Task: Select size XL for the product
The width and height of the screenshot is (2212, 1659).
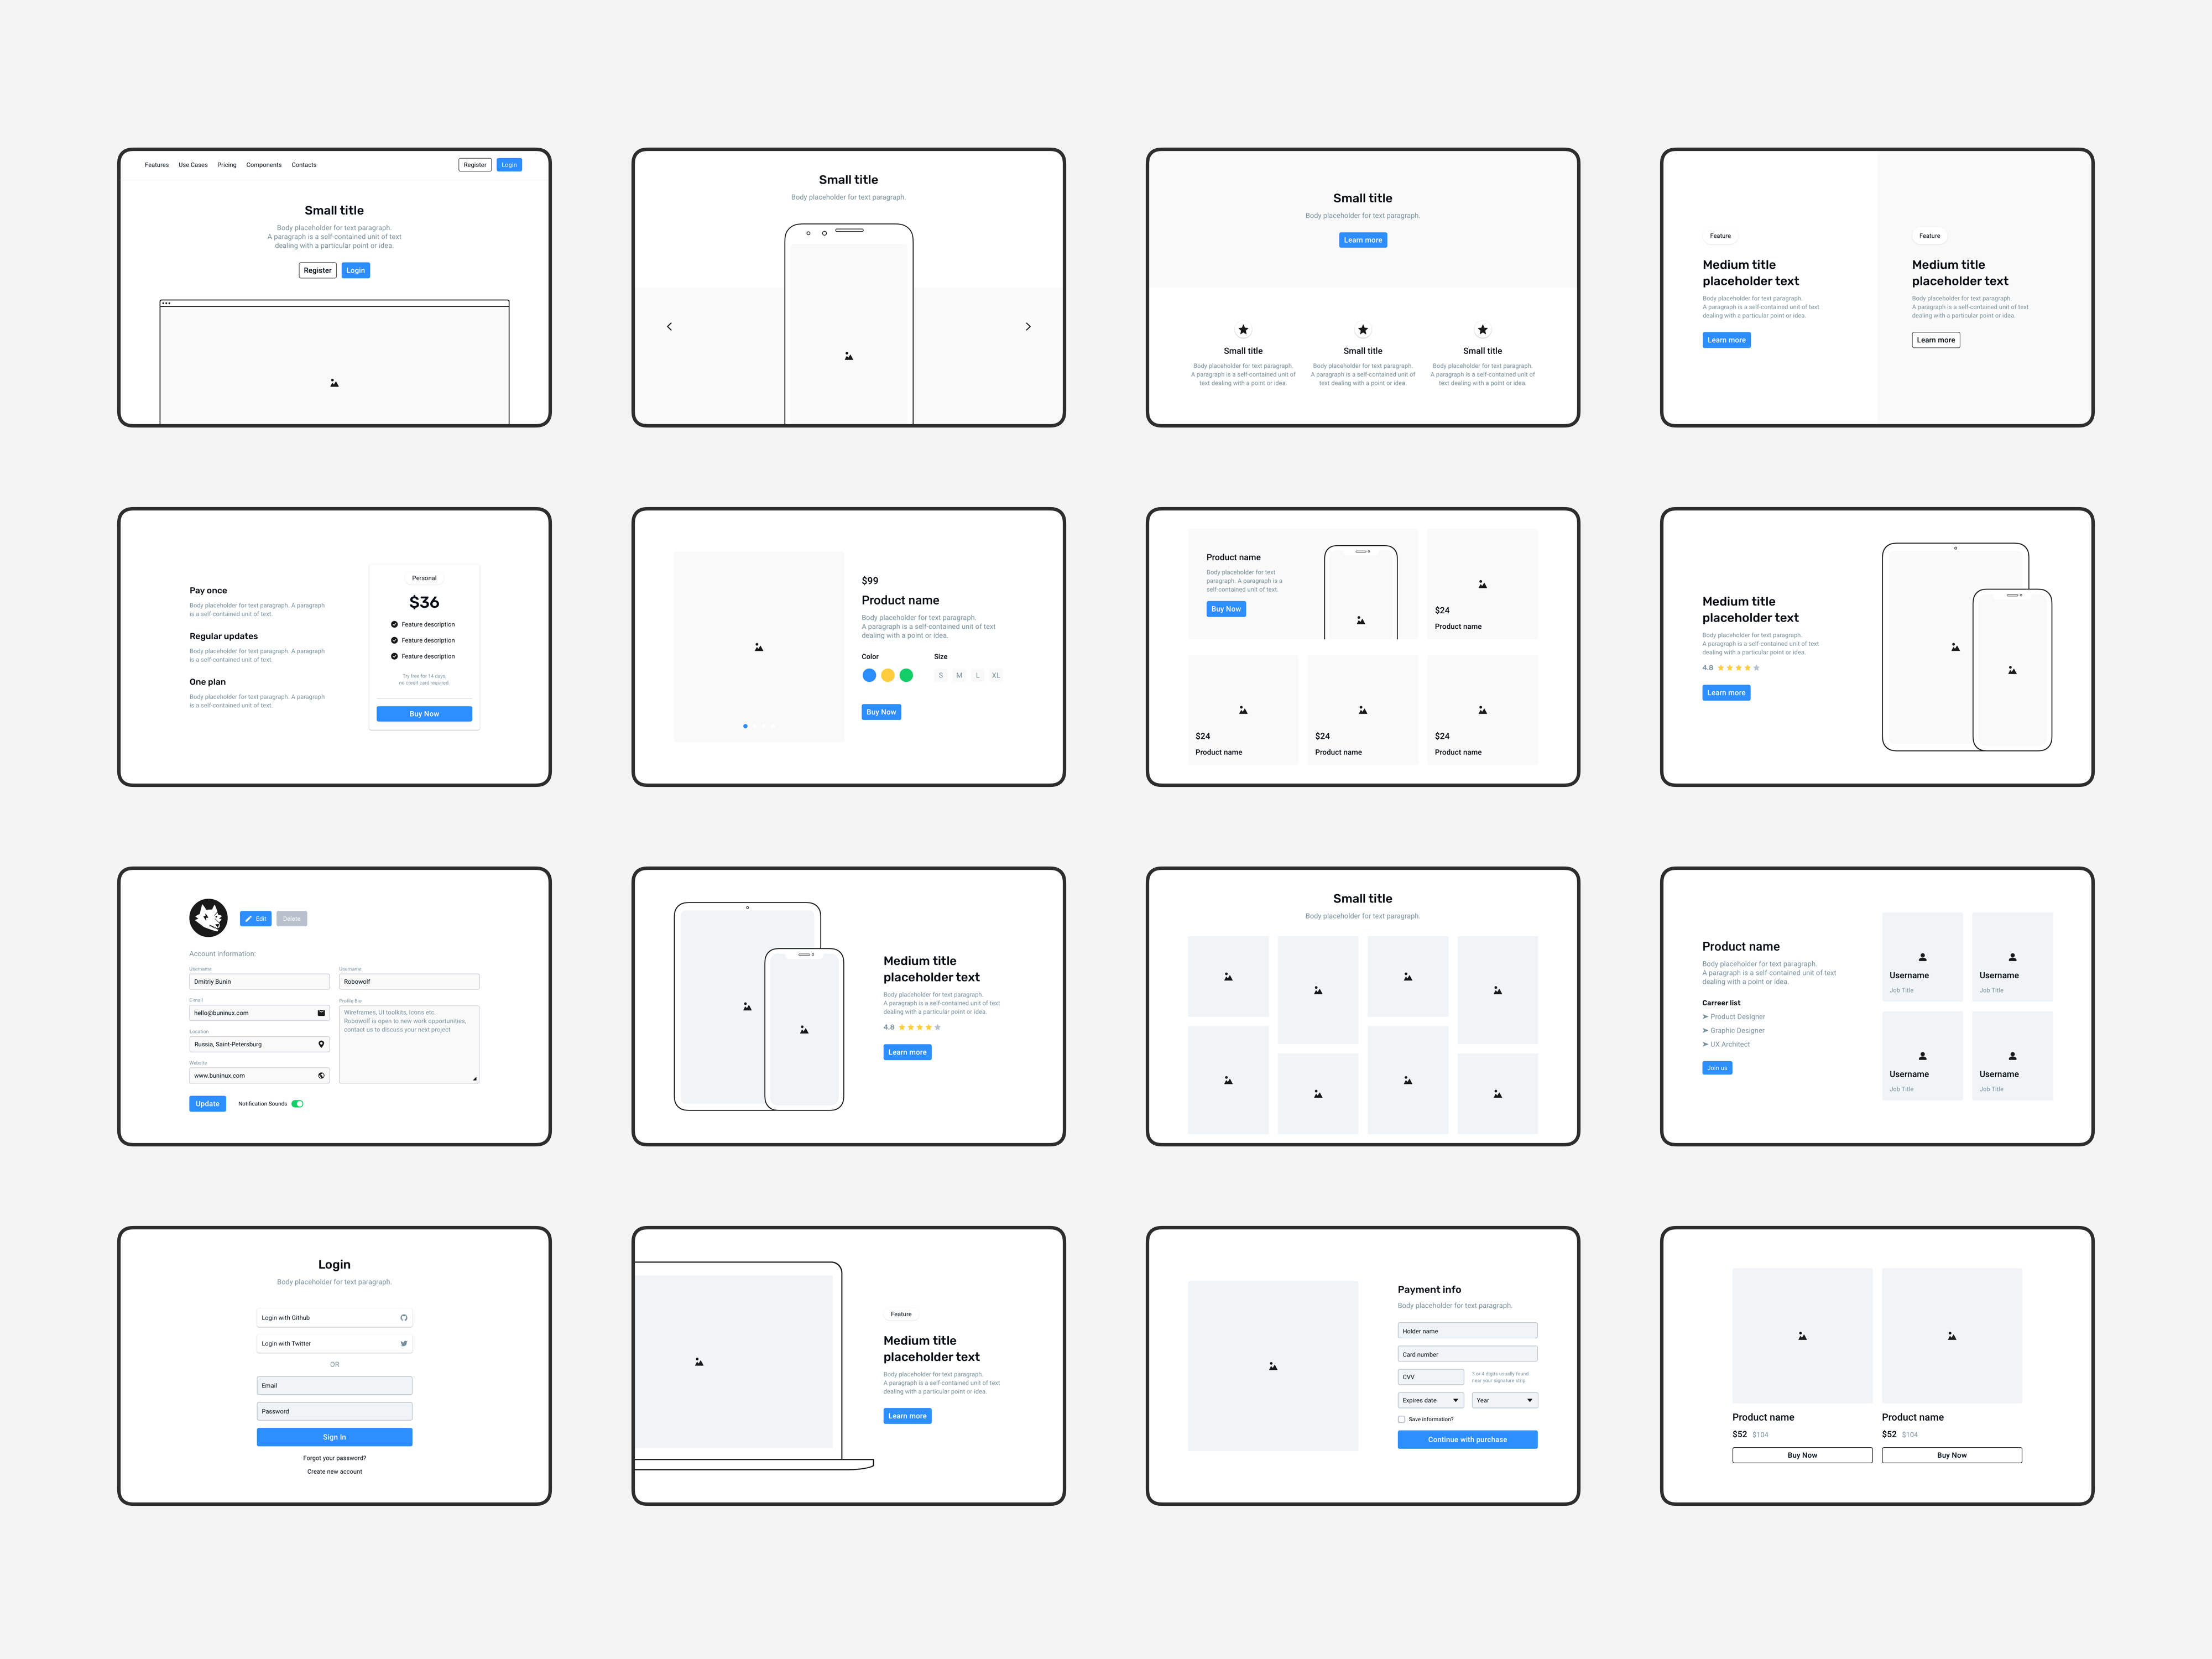Action: [996, 675]
